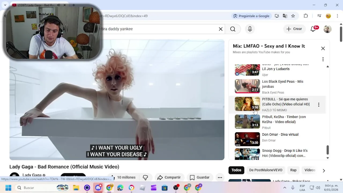343x193 pixels.
Task: Open the volume tray icon
Action: pos(318,188)
